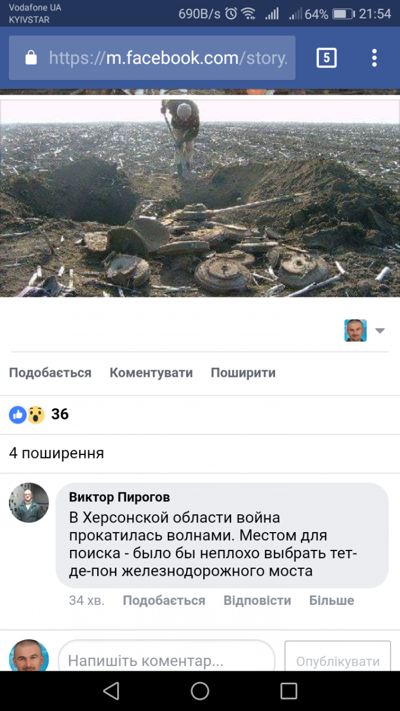The height and width of the screenshot is (711, 400).
Task: Open the 4 поширення shares list
Action: (56, 453)
